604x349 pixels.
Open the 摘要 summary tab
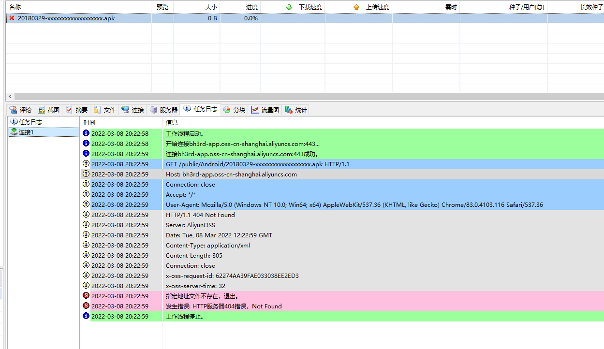click(77, 110)
